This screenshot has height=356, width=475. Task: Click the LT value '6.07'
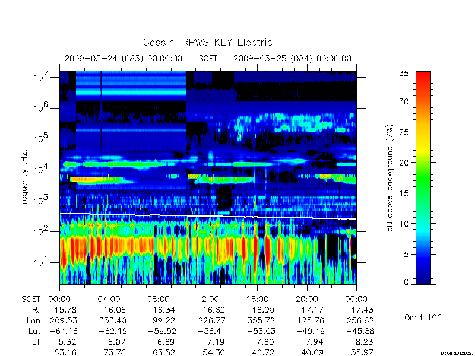(x=118, y=342)
